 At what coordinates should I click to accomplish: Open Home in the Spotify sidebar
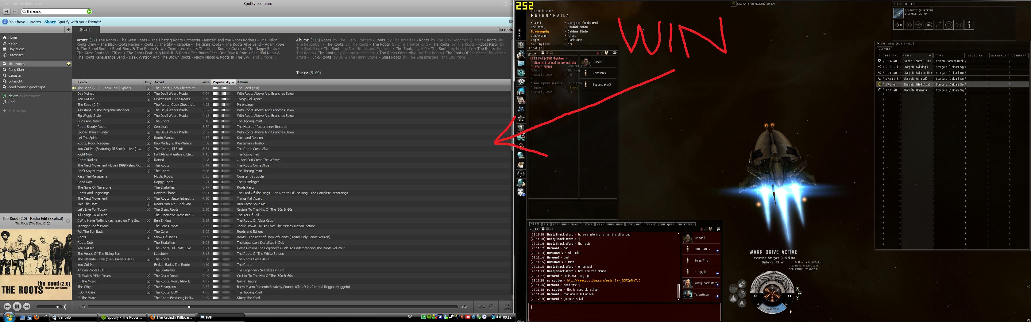click(x=12, y=38)
